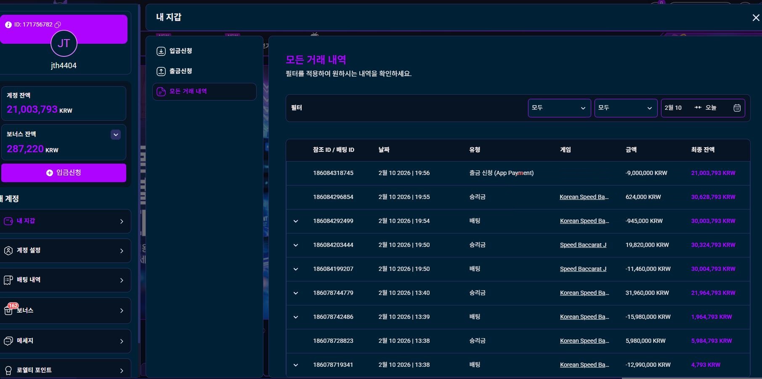Click the info icon next to ID
Screen dimensions: 762x379
click(x=8, y=25)
